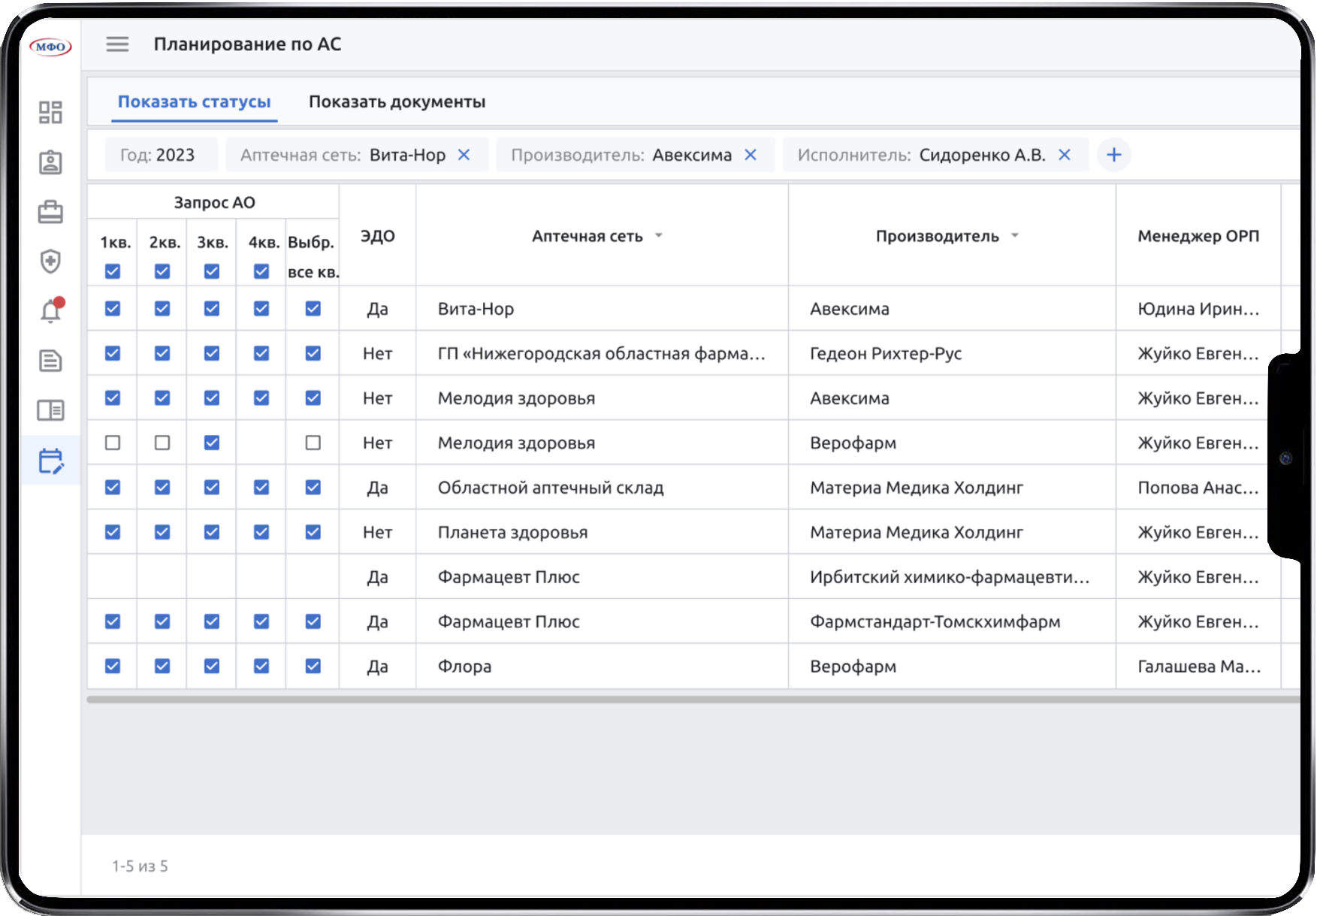Open the calendar planning icon in sidebar
Screen dimensions: 1317x916
[50, 461]
